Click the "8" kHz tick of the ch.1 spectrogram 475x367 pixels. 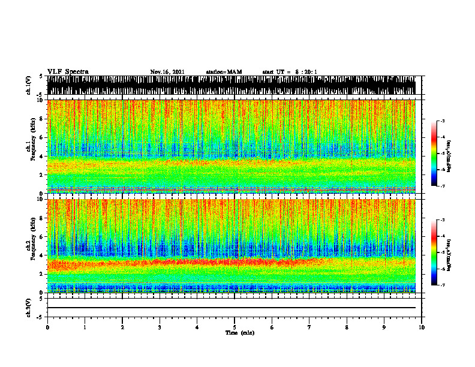41,119
